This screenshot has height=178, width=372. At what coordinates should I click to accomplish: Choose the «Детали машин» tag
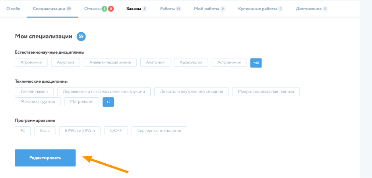click(34, 92)
